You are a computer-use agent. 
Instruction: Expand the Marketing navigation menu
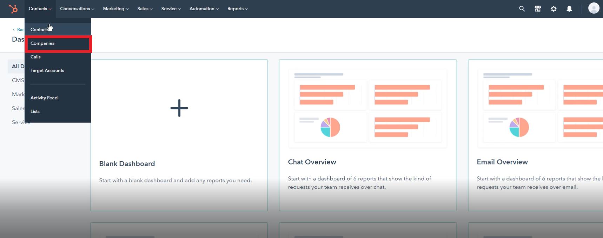116,9
